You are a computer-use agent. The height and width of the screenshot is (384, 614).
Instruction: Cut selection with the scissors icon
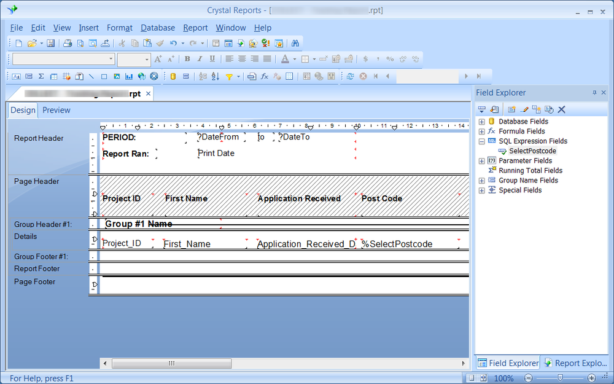(122, 44)
